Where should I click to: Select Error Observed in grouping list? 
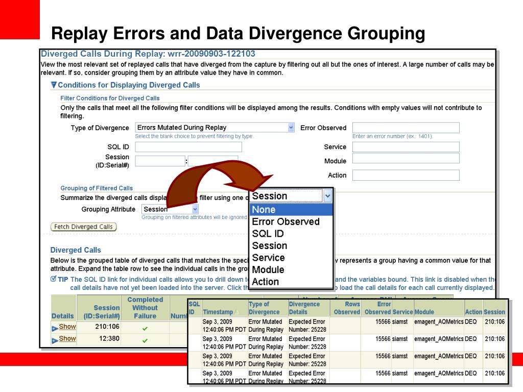point(291,222)
